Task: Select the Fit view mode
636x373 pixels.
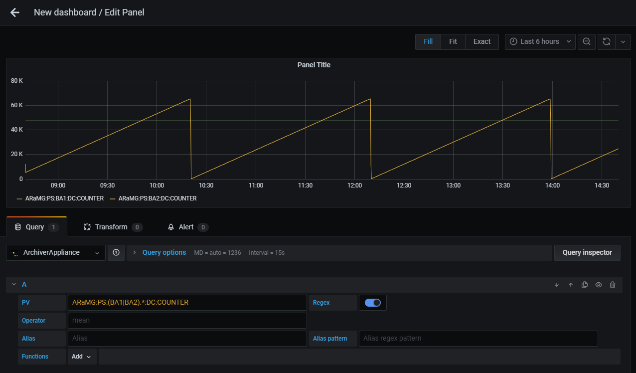Action: [453, 41]
